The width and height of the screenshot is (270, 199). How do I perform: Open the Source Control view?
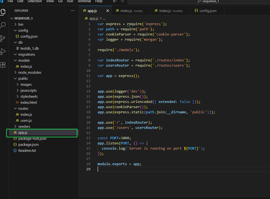click(x=2, y=38)
